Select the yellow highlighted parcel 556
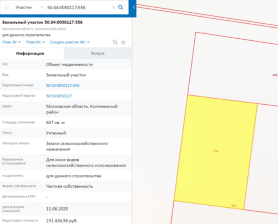This screenshot has width=278, height=224. pos(215,151)
